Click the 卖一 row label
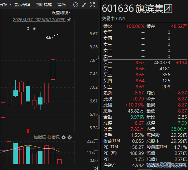This screenshot has width=188, height=170. coord(108,56)
